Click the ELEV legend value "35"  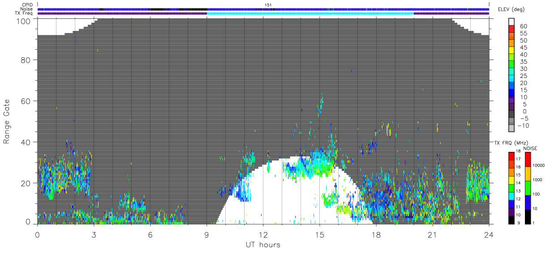524,62
